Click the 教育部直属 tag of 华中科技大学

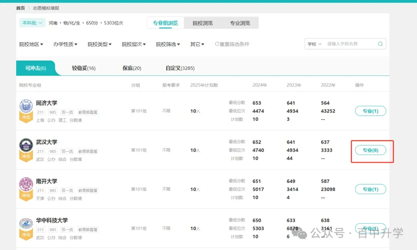(x=88, y=229)
